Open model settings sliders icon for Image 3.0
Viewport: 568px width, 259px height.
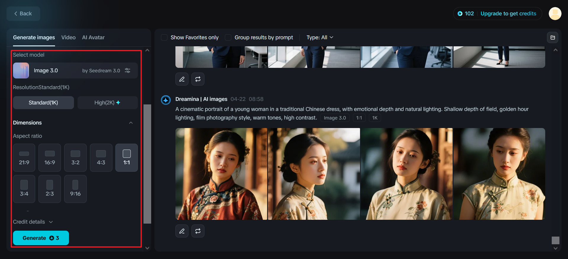128,71
